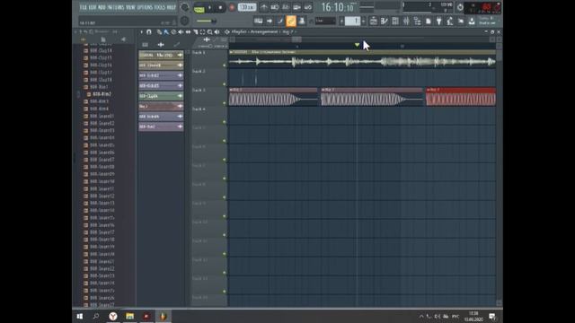Select the playlist Mute tool
Viewport: 575px width, 323px height.
(x=181, y=32)
